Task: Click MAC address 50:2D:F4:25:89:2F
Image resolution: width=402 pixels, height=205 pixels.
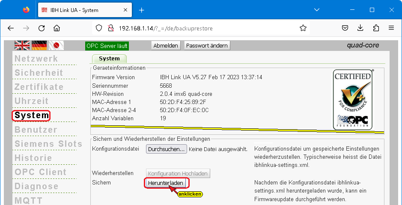Action: 183,102
